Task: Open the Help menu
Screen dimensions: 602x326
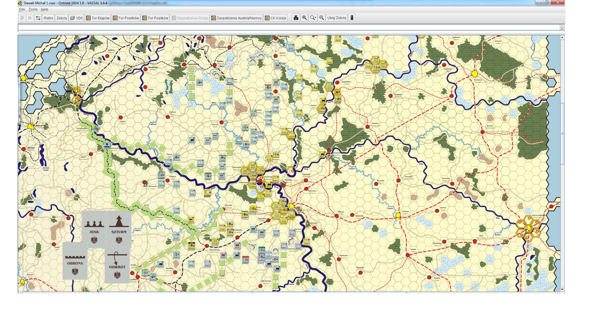Action: (x=44, y=9)
